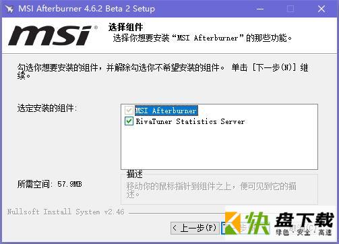
Task: Go back with the 上一步(P) button
Action: pyautogui.click(x=195, y=228)
